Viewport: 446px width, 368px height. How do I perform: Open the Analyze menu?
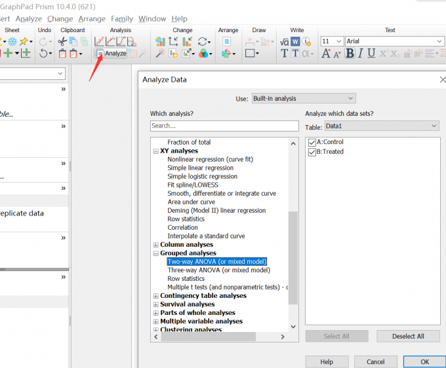[x=29, y=19]
